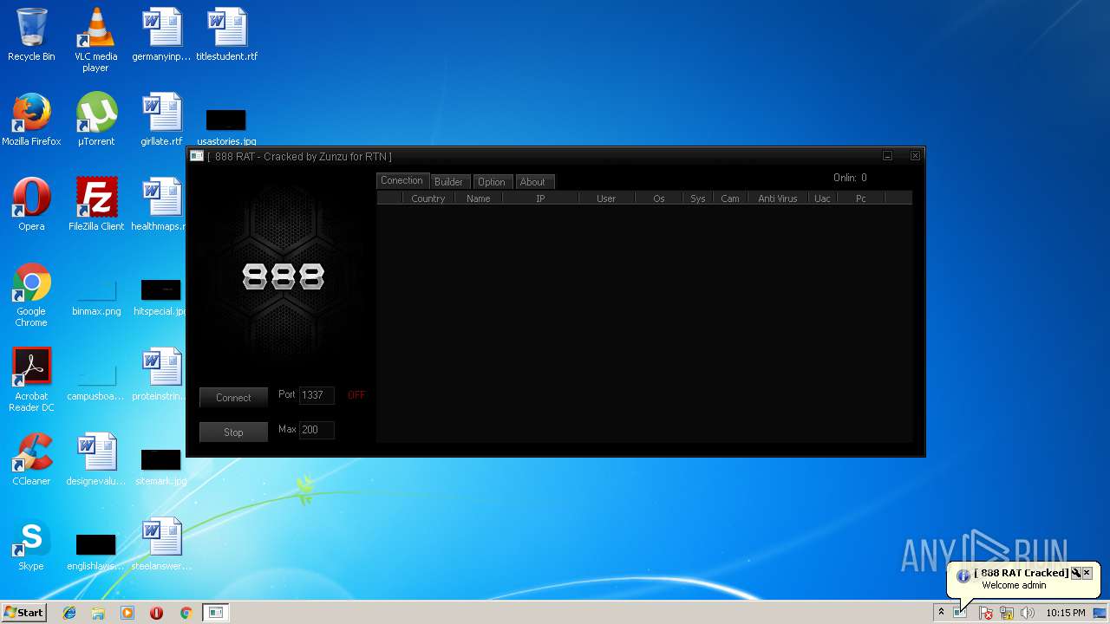1110x624 pixels.
Task: Launch Skype desktop shortcut
Action: point(31,544)
